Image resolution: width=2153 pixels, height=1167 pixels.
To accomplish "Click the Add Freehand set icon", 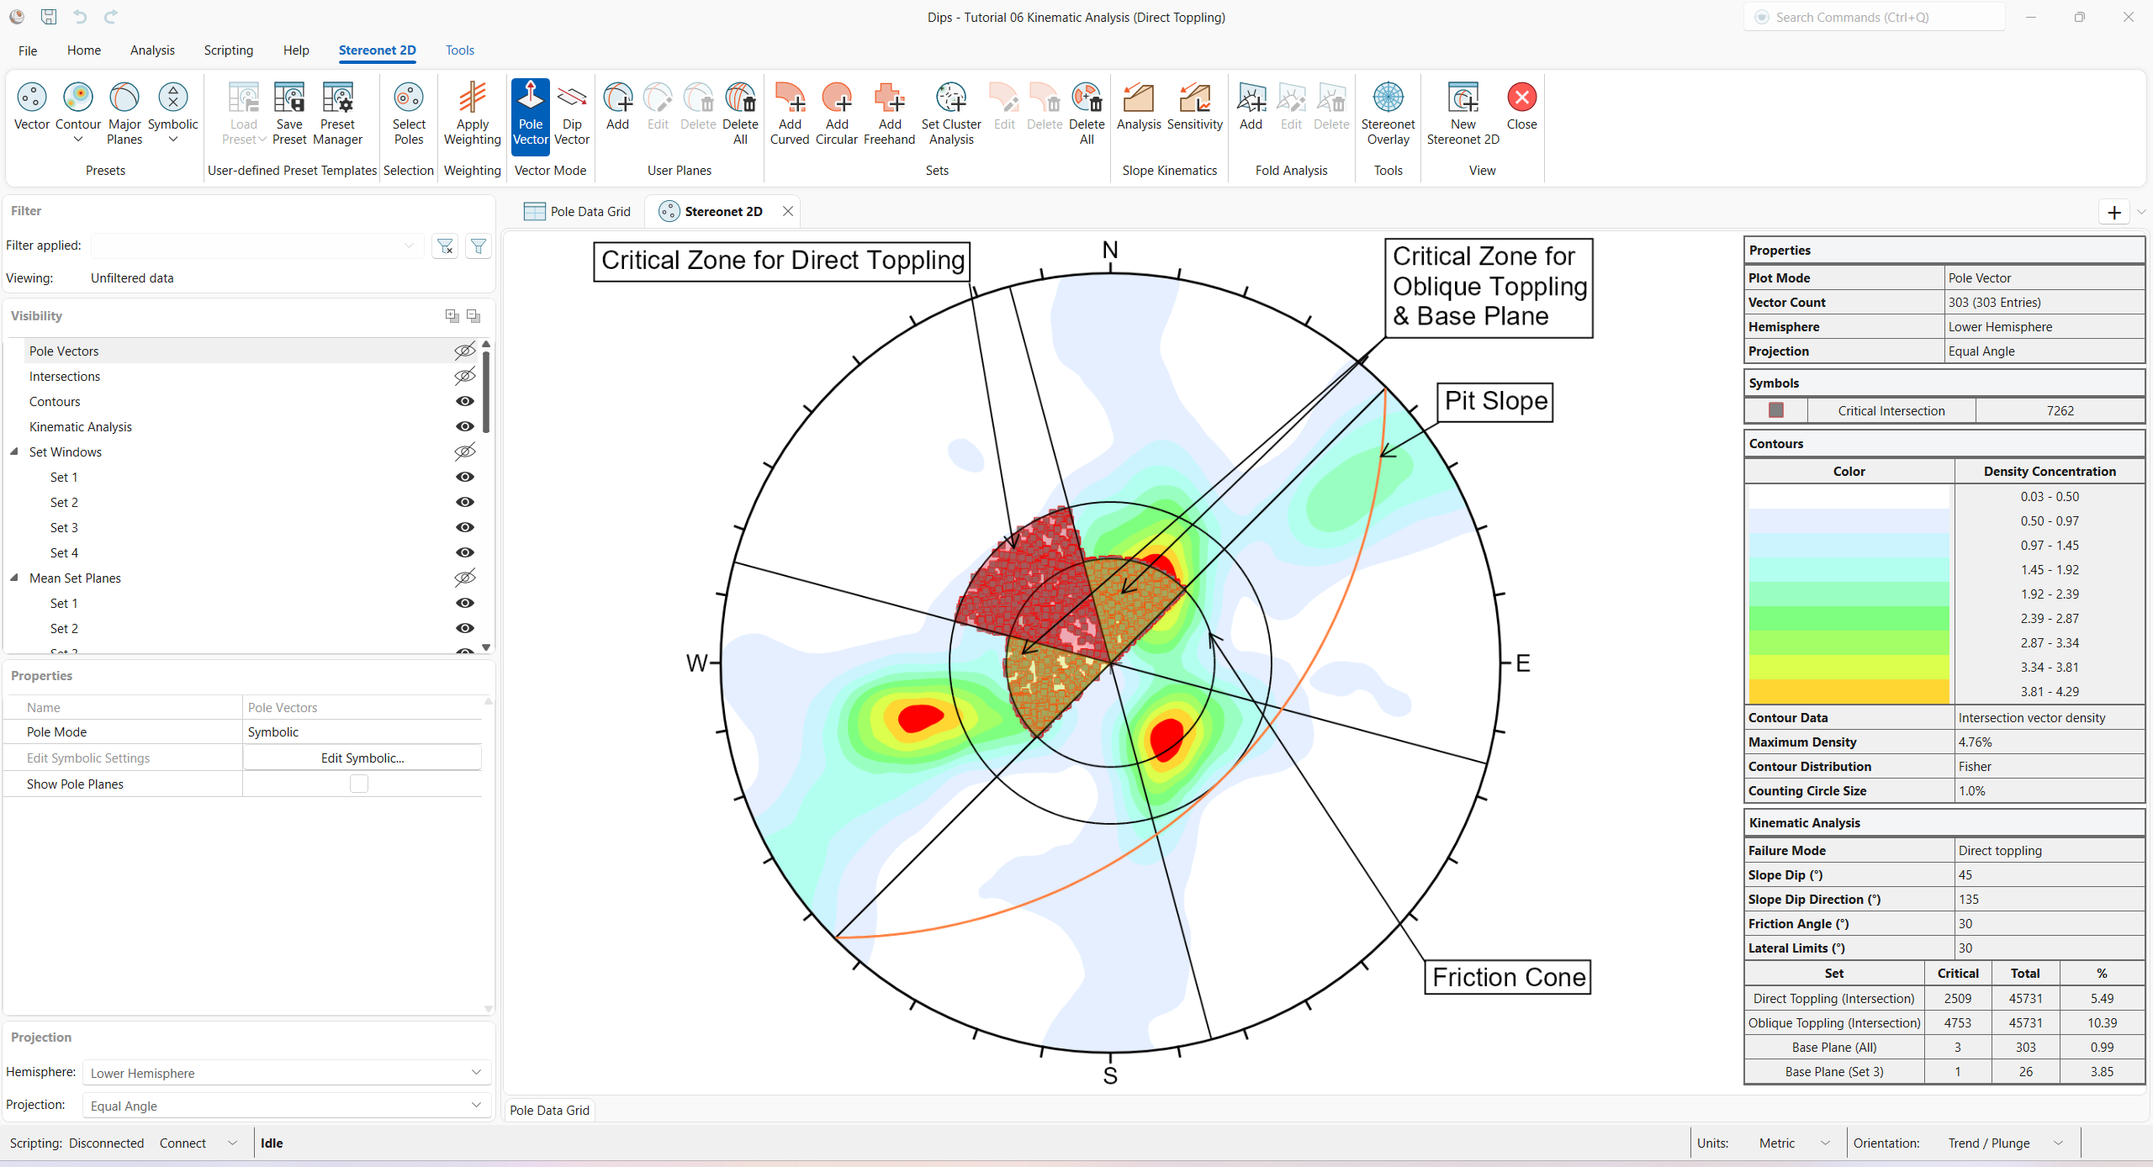I will click(x=889, y=98).
